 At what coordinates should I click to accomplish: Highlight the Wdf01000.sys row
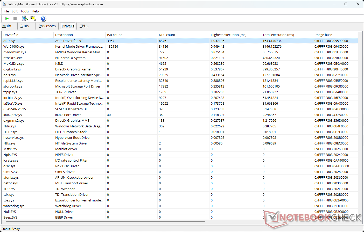click(x=14, y=46)
